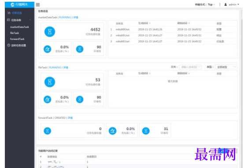Click the RUNNING status of fileTask
Viewport: 244px width, 168px height.
(x=55, y=68)
